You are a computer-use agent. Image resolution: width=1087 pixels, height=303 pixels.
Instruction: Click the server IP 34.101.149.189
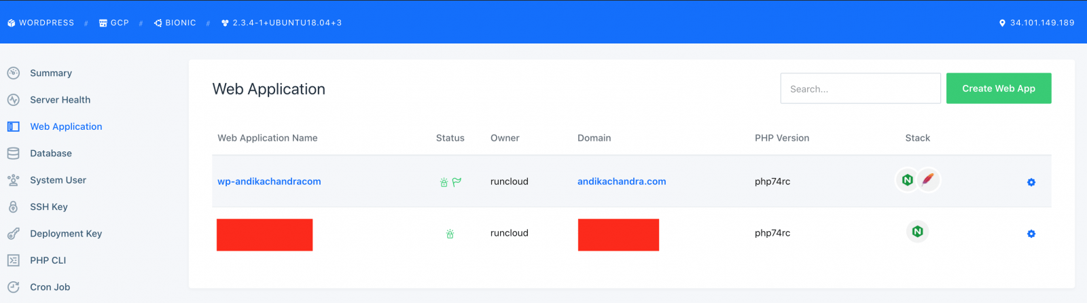[1042, 23]
